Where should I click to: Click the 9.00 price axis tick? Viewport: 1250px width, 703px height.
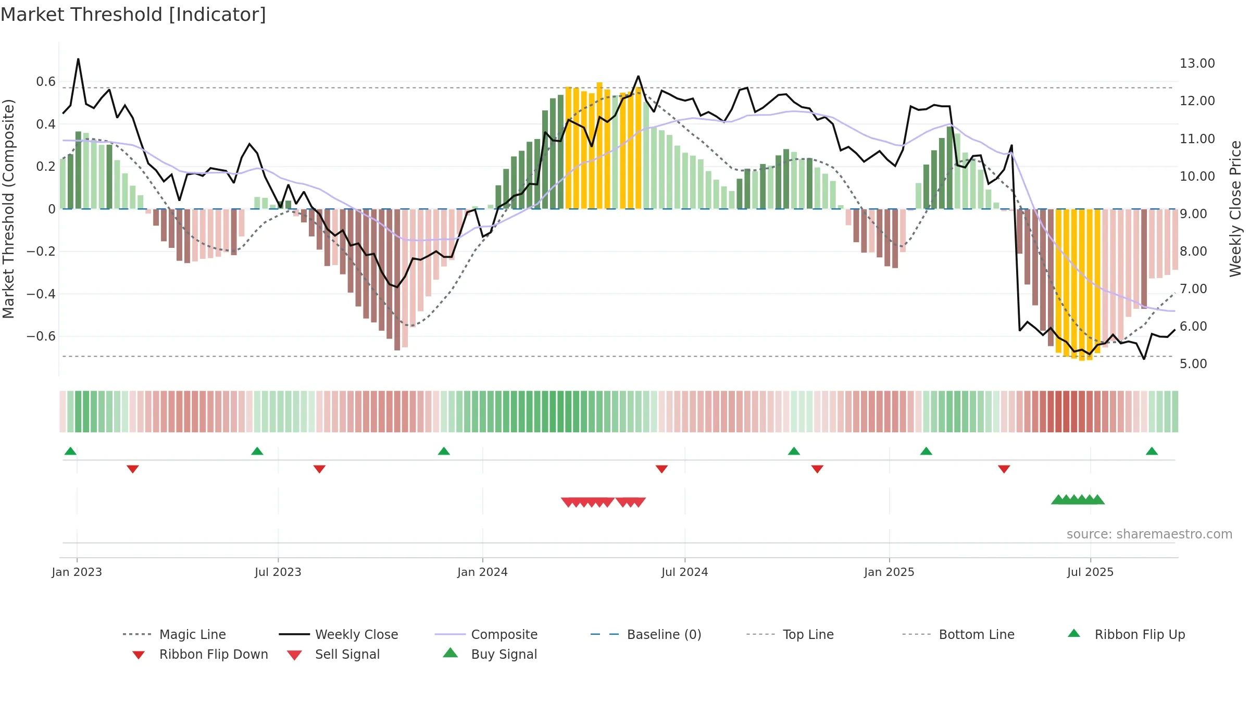click(1193, 214)
